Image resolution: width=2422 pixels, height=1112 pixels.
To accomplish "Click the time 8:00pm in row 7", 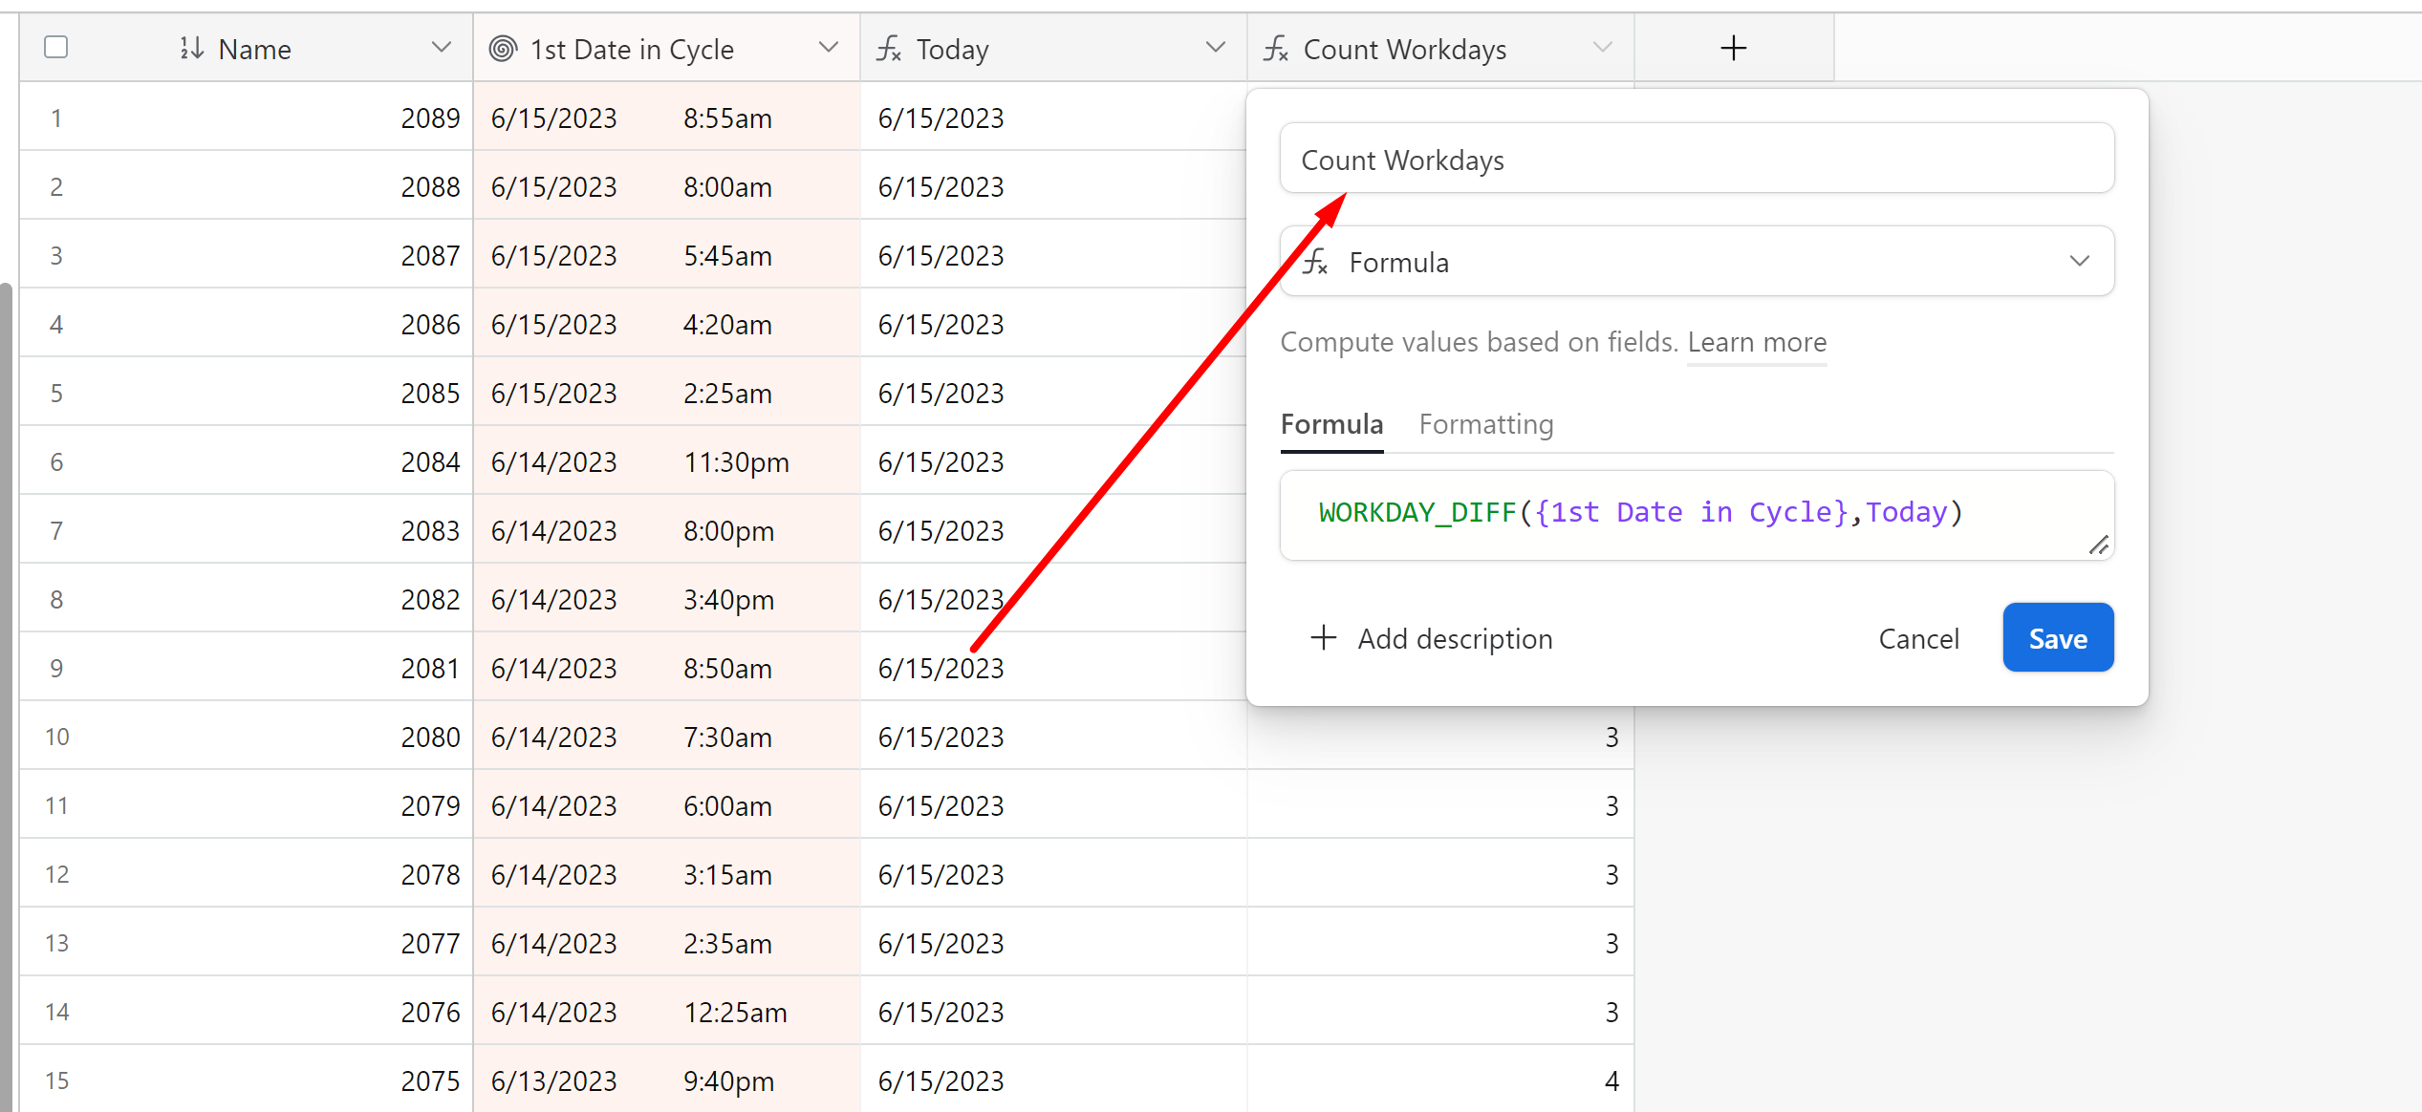I will (x=728, y=531).
